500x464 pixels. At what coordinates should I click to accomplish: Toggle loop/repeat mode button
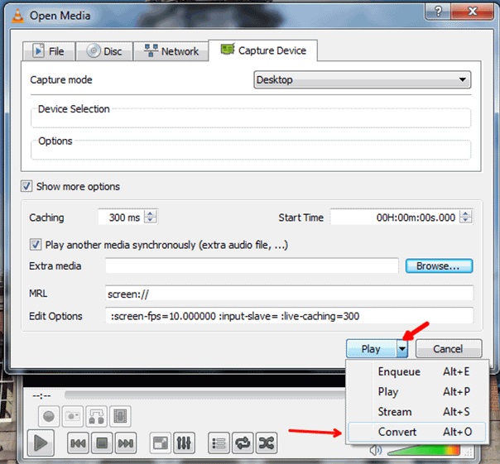coord(243,443)
